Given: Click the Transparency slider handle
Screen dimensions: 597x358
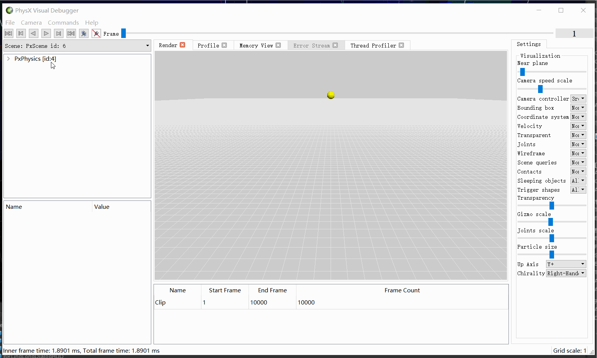Looking at the screenshot, I should [552, 205].
